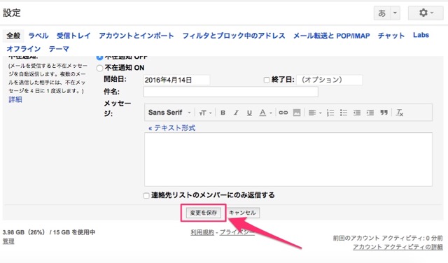The height and width of the screenshot is (263, 448).
Task: Switch to テキスト形式 plain text mode
Action: pyautogui.click(x=171, y=128)
